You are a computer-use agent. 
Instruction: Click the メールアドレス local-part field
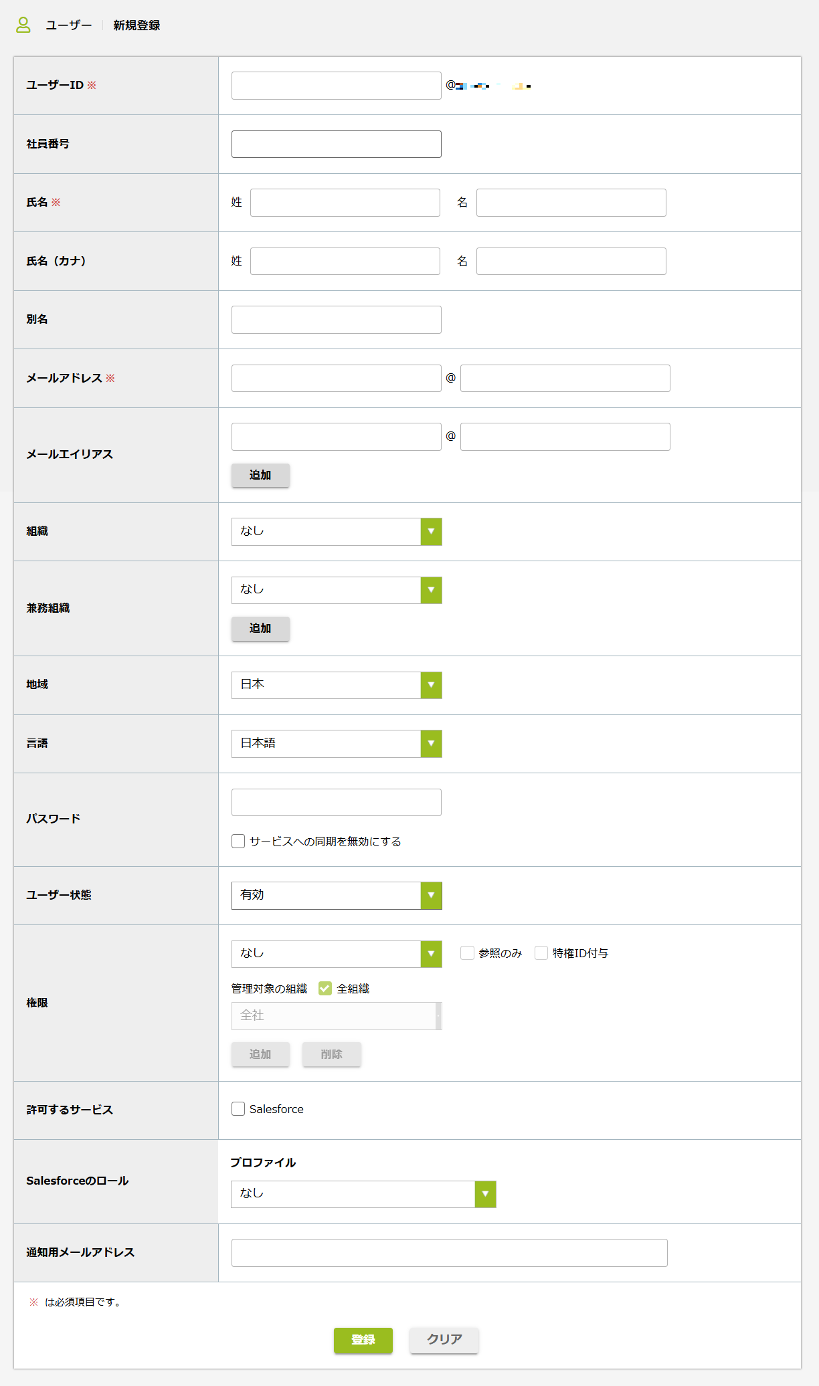[337, 378]
